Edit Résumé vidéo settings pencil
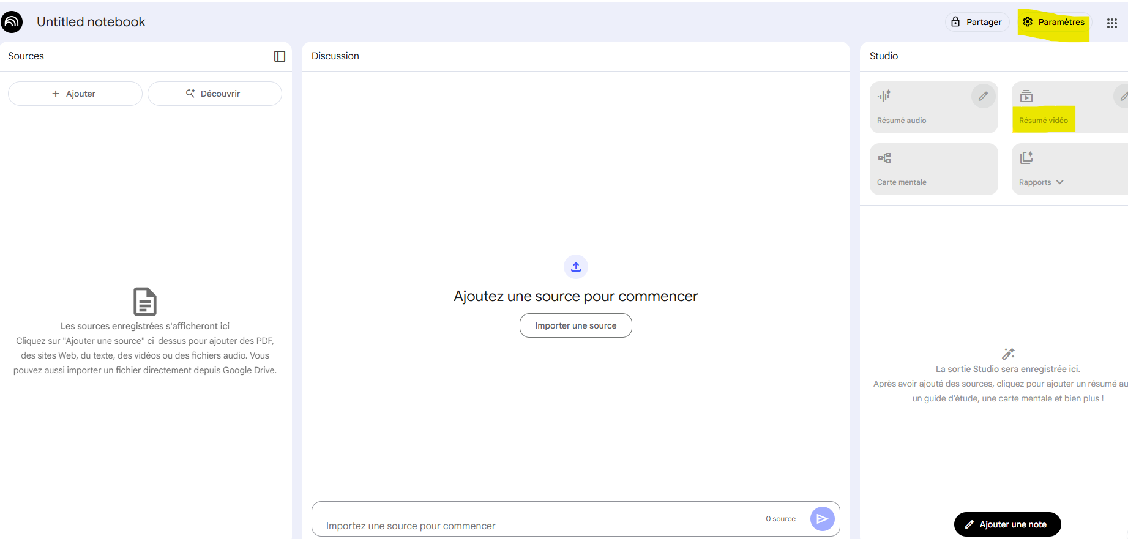Viewport: 1128px width, 539px height. [1122, 96]
